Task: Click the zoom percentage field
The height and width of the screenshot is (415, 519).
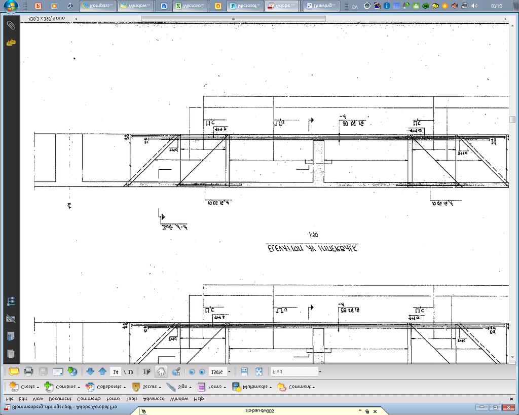Action: [x=217, y=372]
